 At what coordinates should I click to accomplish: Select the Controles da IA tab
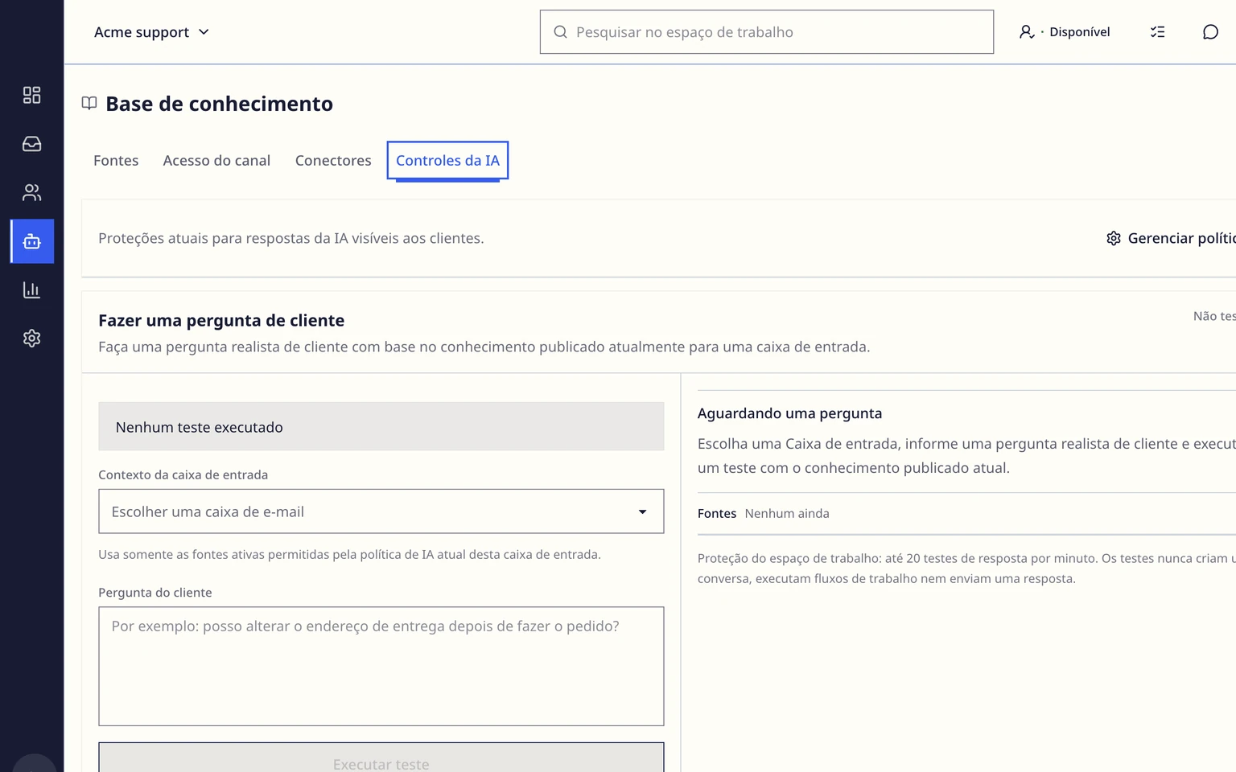coord(447,160)
